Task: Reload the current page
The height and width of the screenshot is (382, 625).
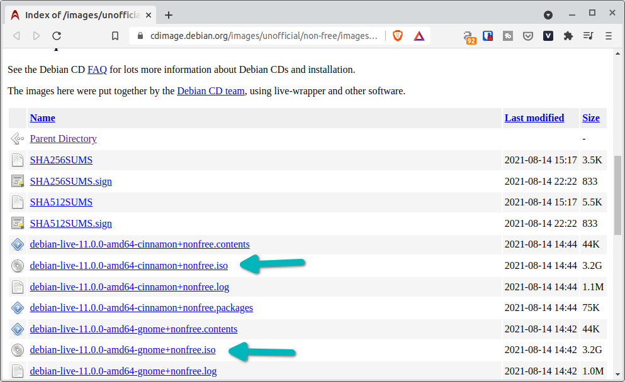Action: pos(56,36)
